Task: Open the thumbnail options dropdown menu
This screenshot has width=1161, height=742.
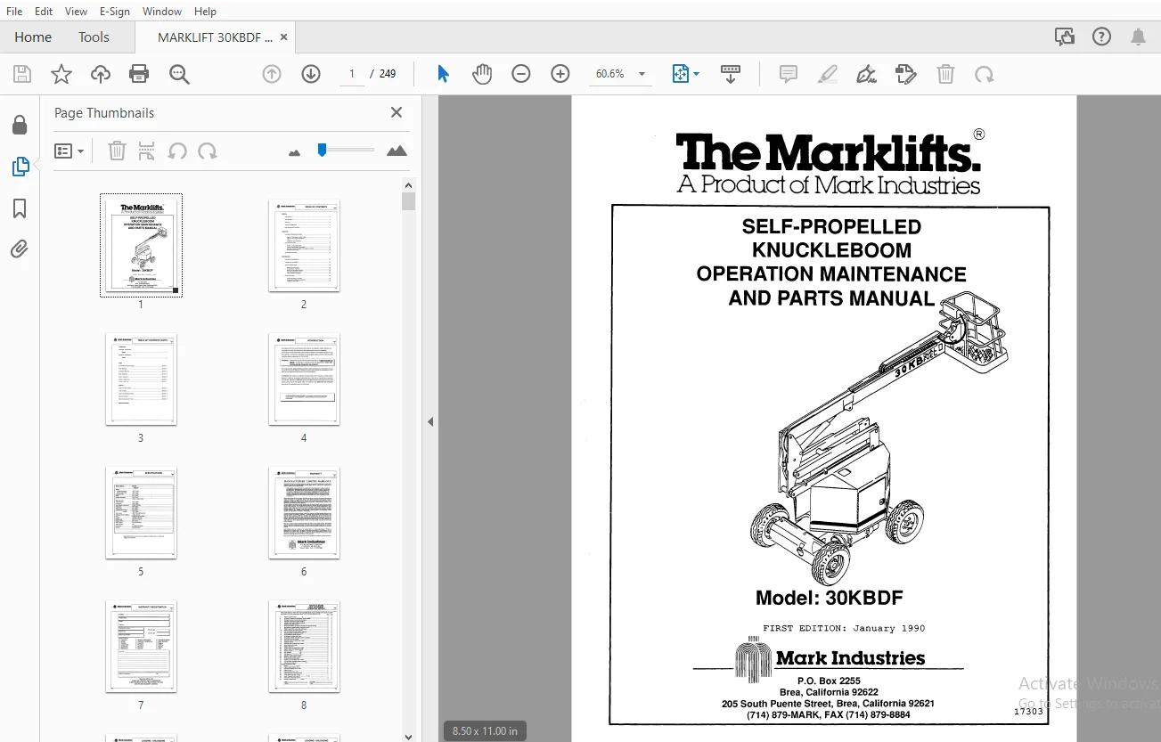Action: [69, 151]
